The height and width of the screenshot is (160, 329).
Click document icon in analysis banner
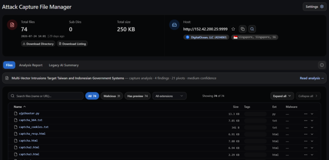click(7, 78)
